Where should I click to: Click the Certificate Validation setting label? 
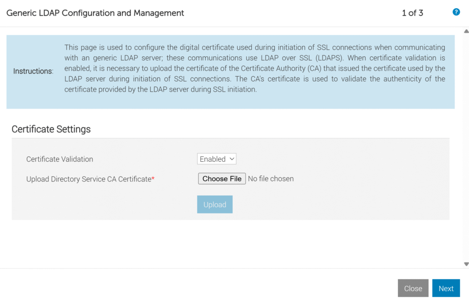click(x=60, y=159)
